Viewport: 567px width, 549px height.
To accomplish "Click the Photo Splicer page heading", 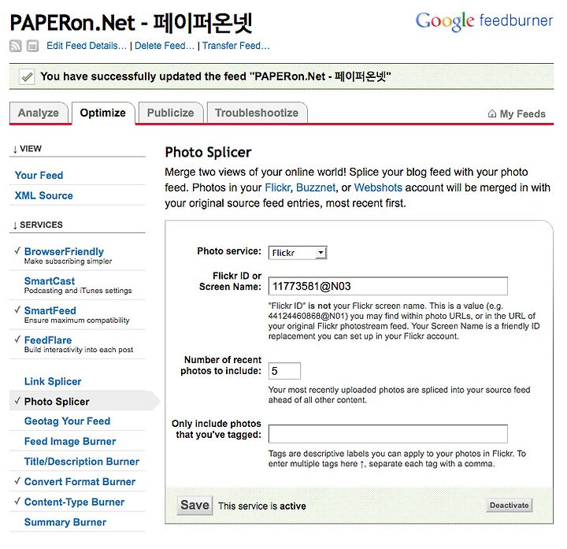I will pyautogui.click(x=208, y=153).
